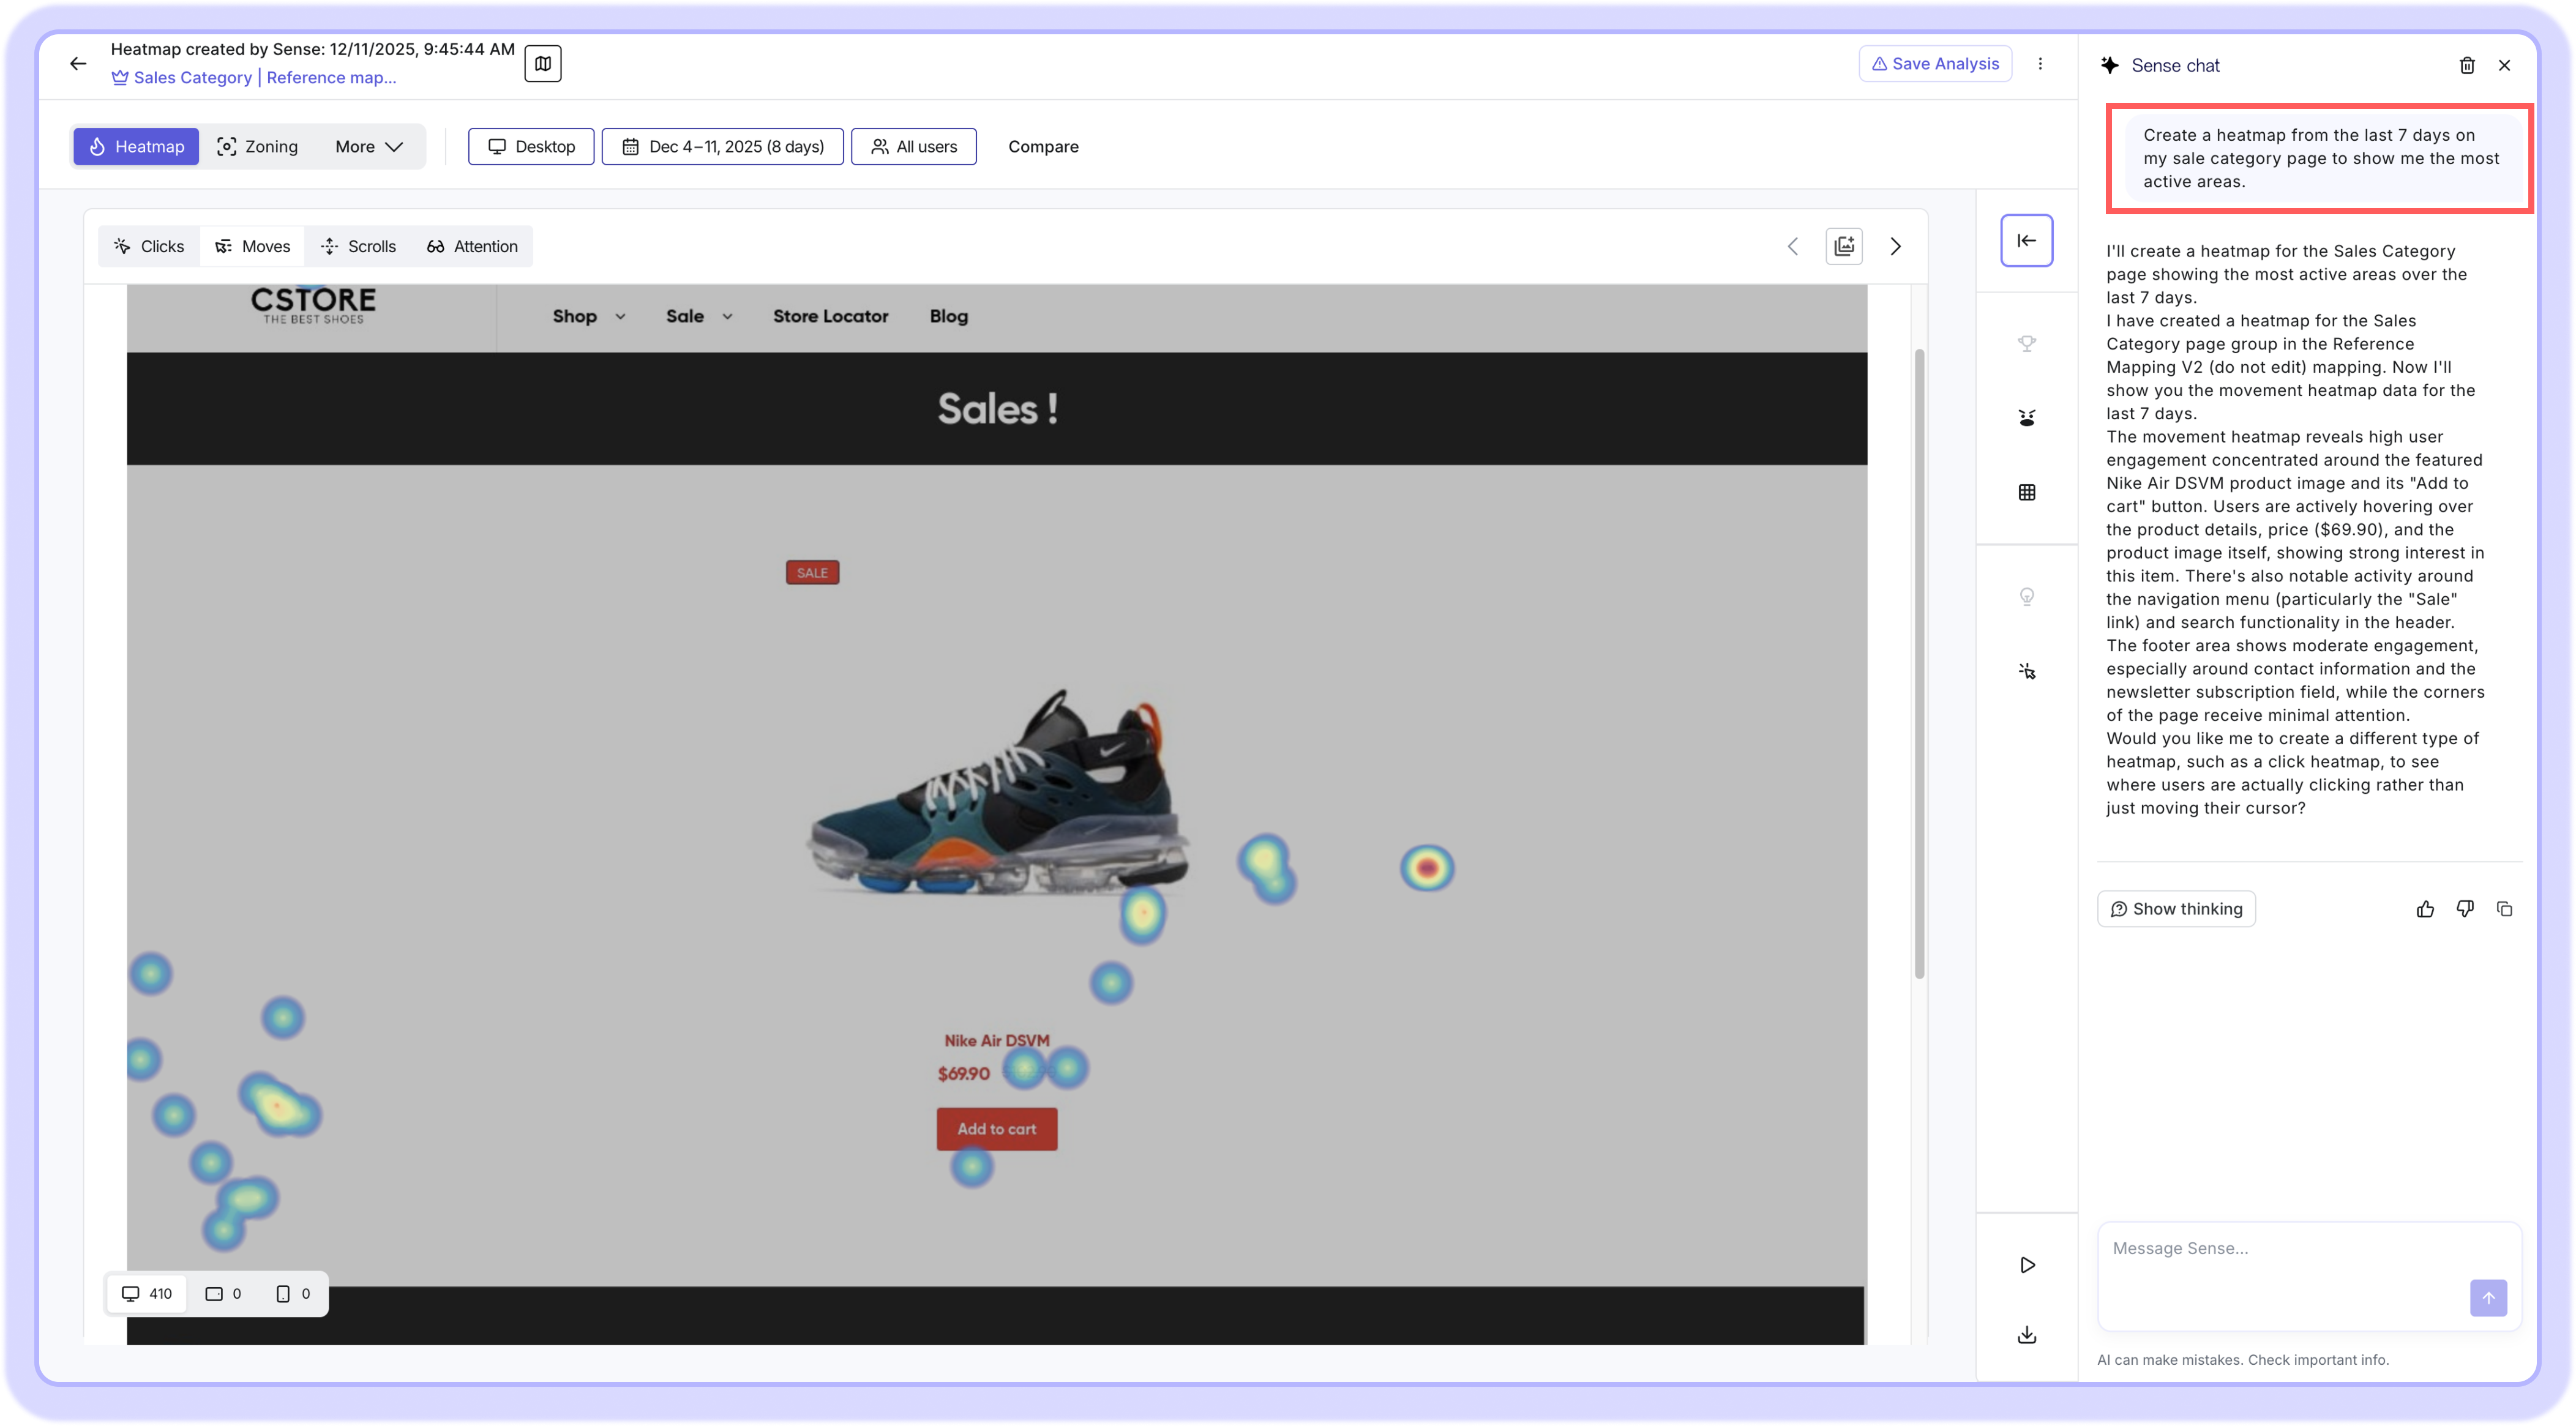Switch to the Zoning tab
Image resolution: width=2576 pixels, height=1426 pixels.
coord(257,147)
